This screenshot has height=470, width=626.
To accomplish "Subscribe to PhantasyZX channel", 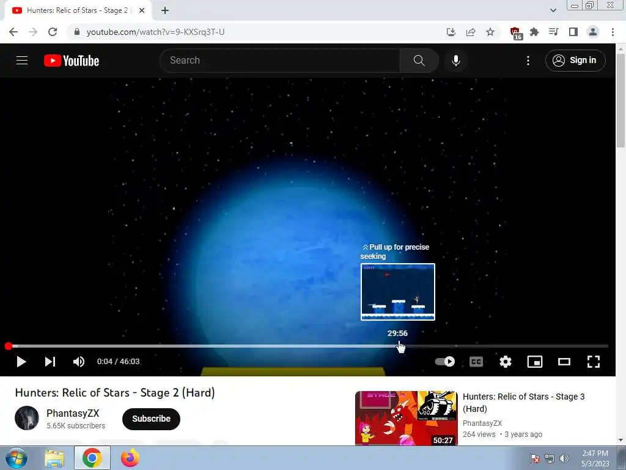I will pos(152,419).
